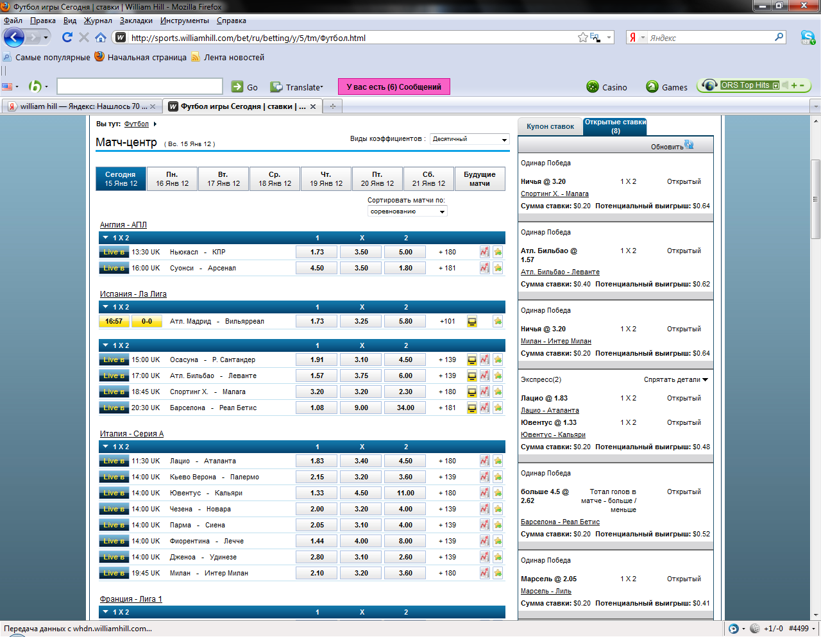Click the Англия - АПЛ league link

123,225
